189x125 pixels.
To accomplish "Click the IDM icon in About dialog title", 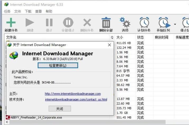I will 9,45.
